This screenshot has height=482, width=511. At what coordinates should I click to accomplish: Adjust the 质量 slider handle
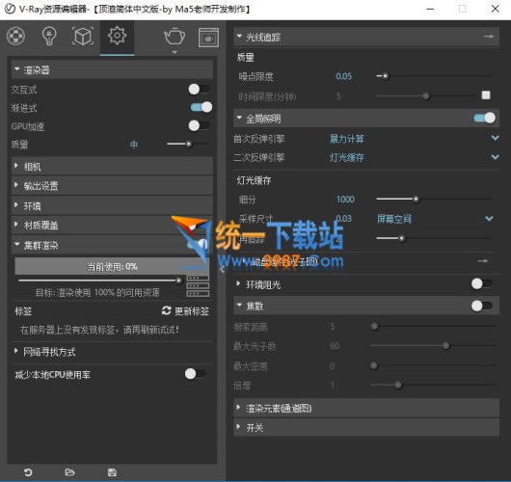point(189,144)
